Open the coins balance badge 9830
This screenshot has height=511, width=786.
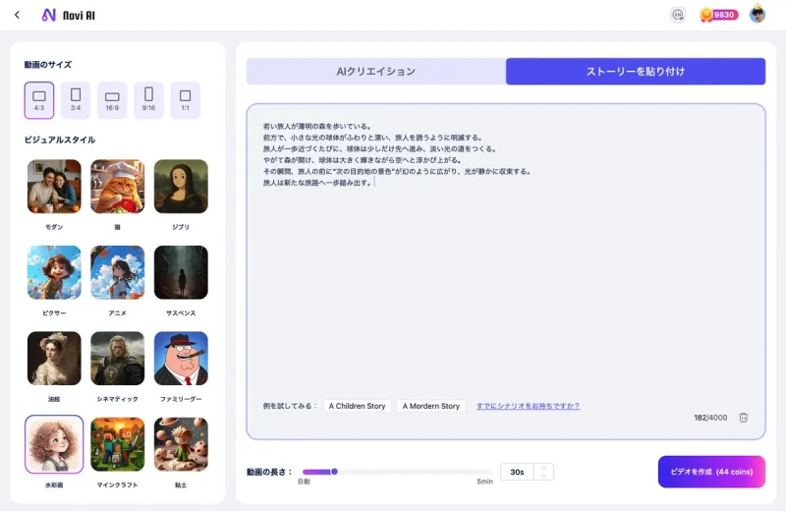pos(718,15)
